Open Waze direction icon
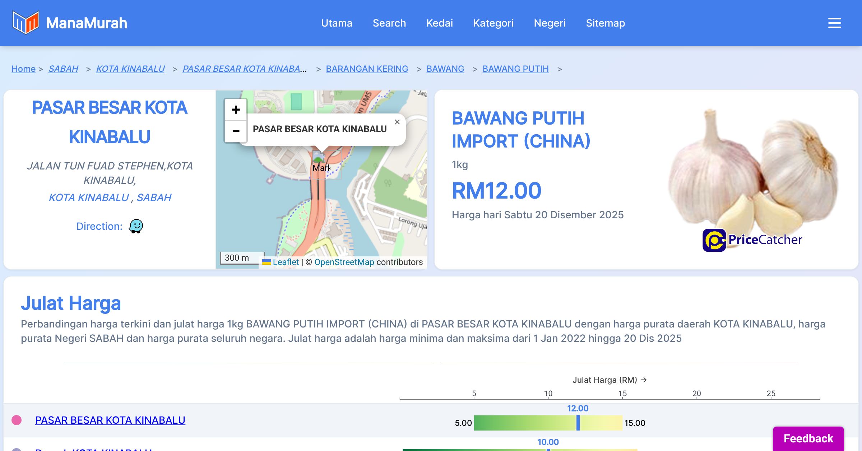Viewport: 862px width, 451px height. (x=136, y=226)
